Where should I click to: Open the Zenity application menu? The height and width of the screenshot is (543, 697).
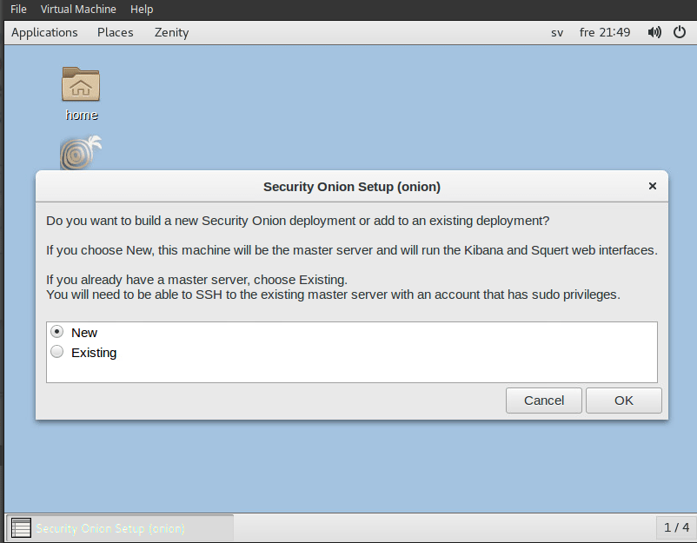pyautogui.click(x=171, y=32)
